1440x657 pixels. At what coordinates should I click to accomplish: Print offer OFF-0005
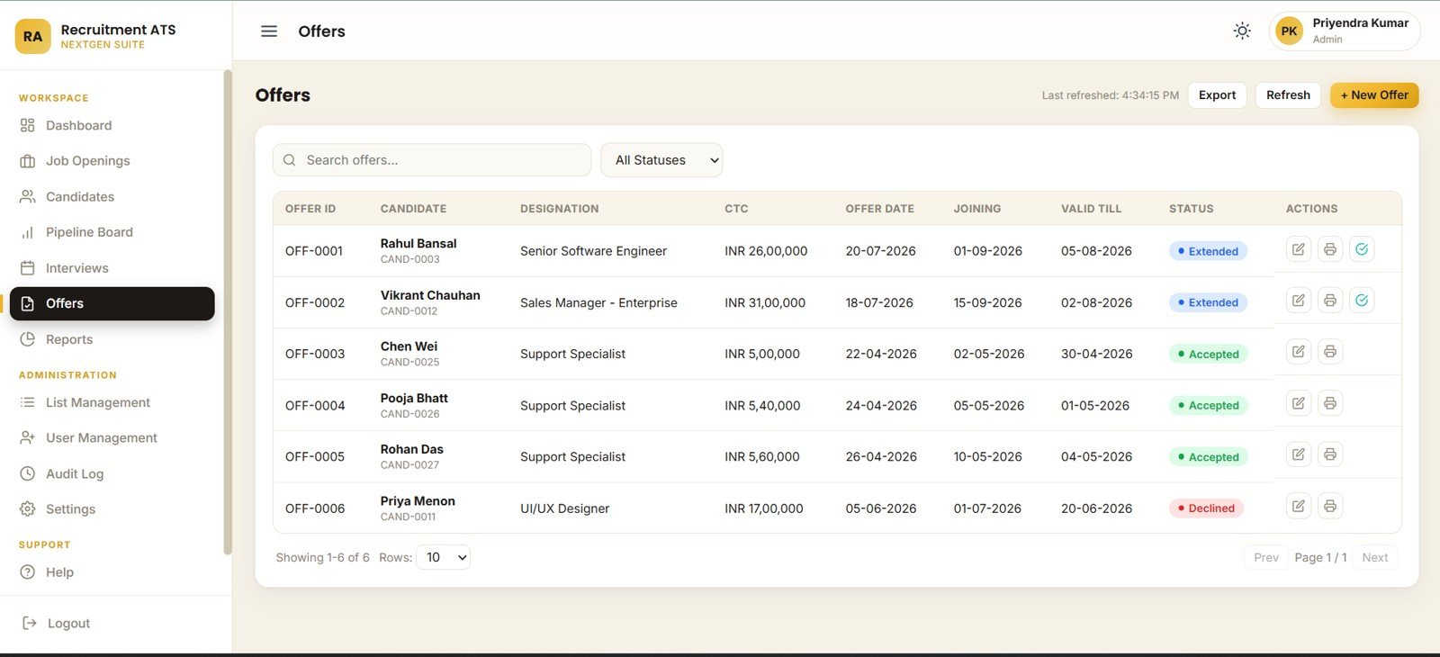tap(1330, 454)
